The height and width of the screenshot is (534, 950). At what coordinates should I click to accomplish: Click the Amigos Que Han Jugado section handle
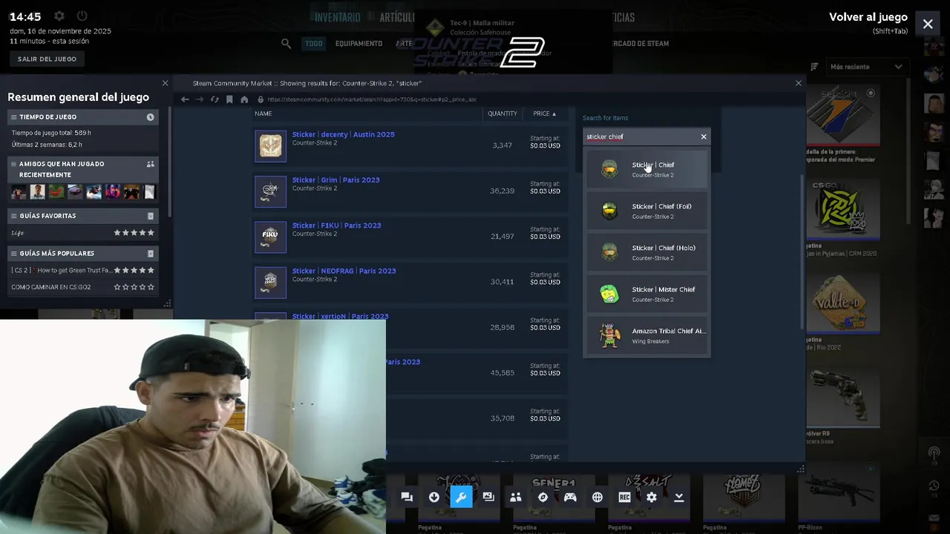tap(13, 164)
